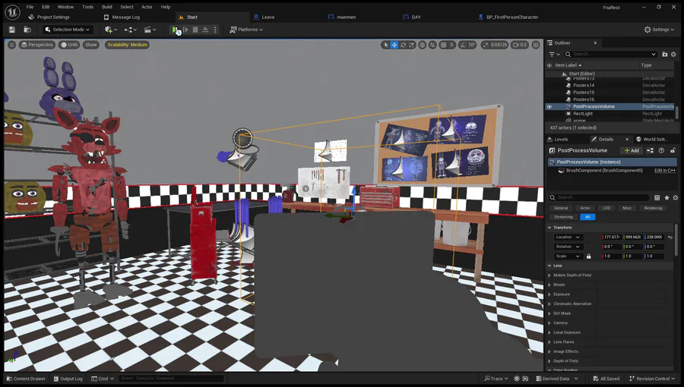
Task: Activate the Scale gizmo tool
Action: (411, 45)
